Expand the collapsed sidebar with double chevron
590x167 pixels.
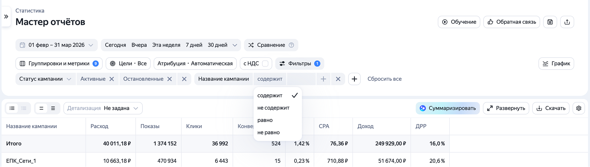point(6,17)
